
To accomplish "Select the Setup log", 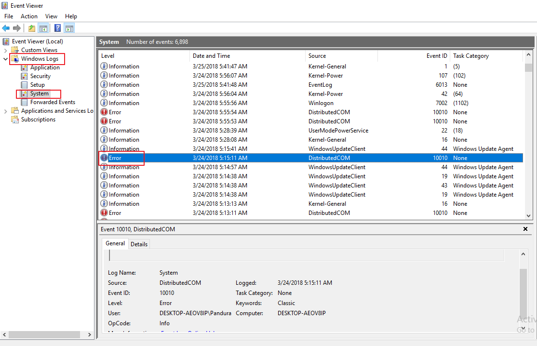I will (37, 85).
